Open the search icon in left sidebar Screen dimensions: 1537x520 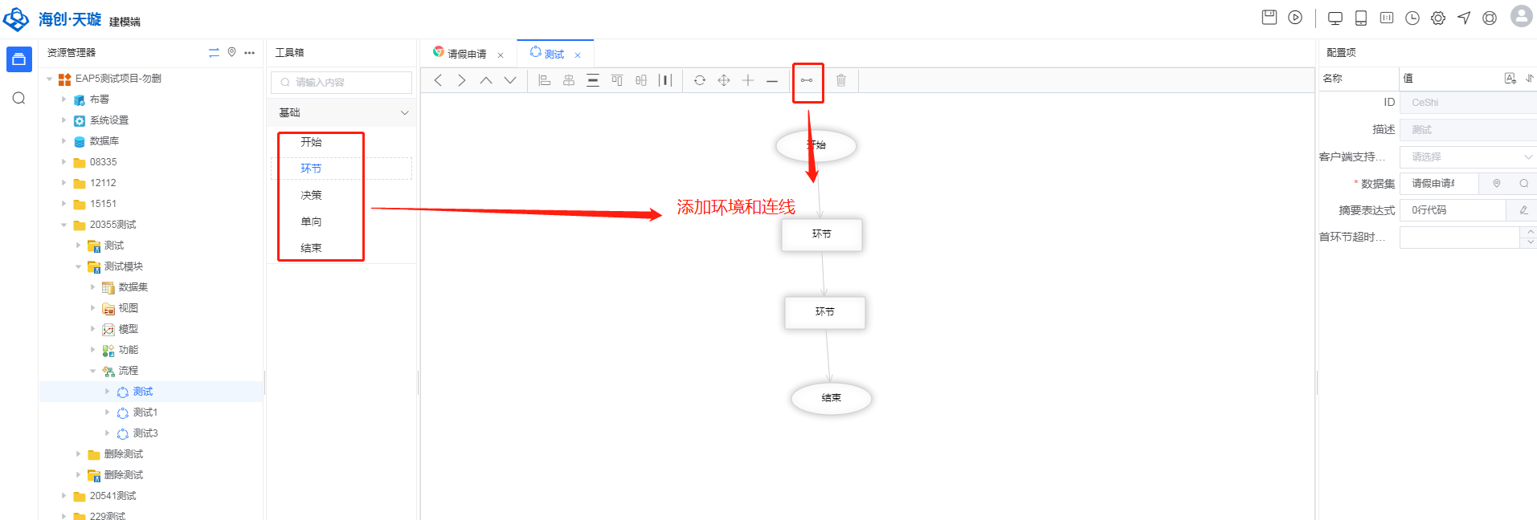pyautogui.click(x=19, y=99)
